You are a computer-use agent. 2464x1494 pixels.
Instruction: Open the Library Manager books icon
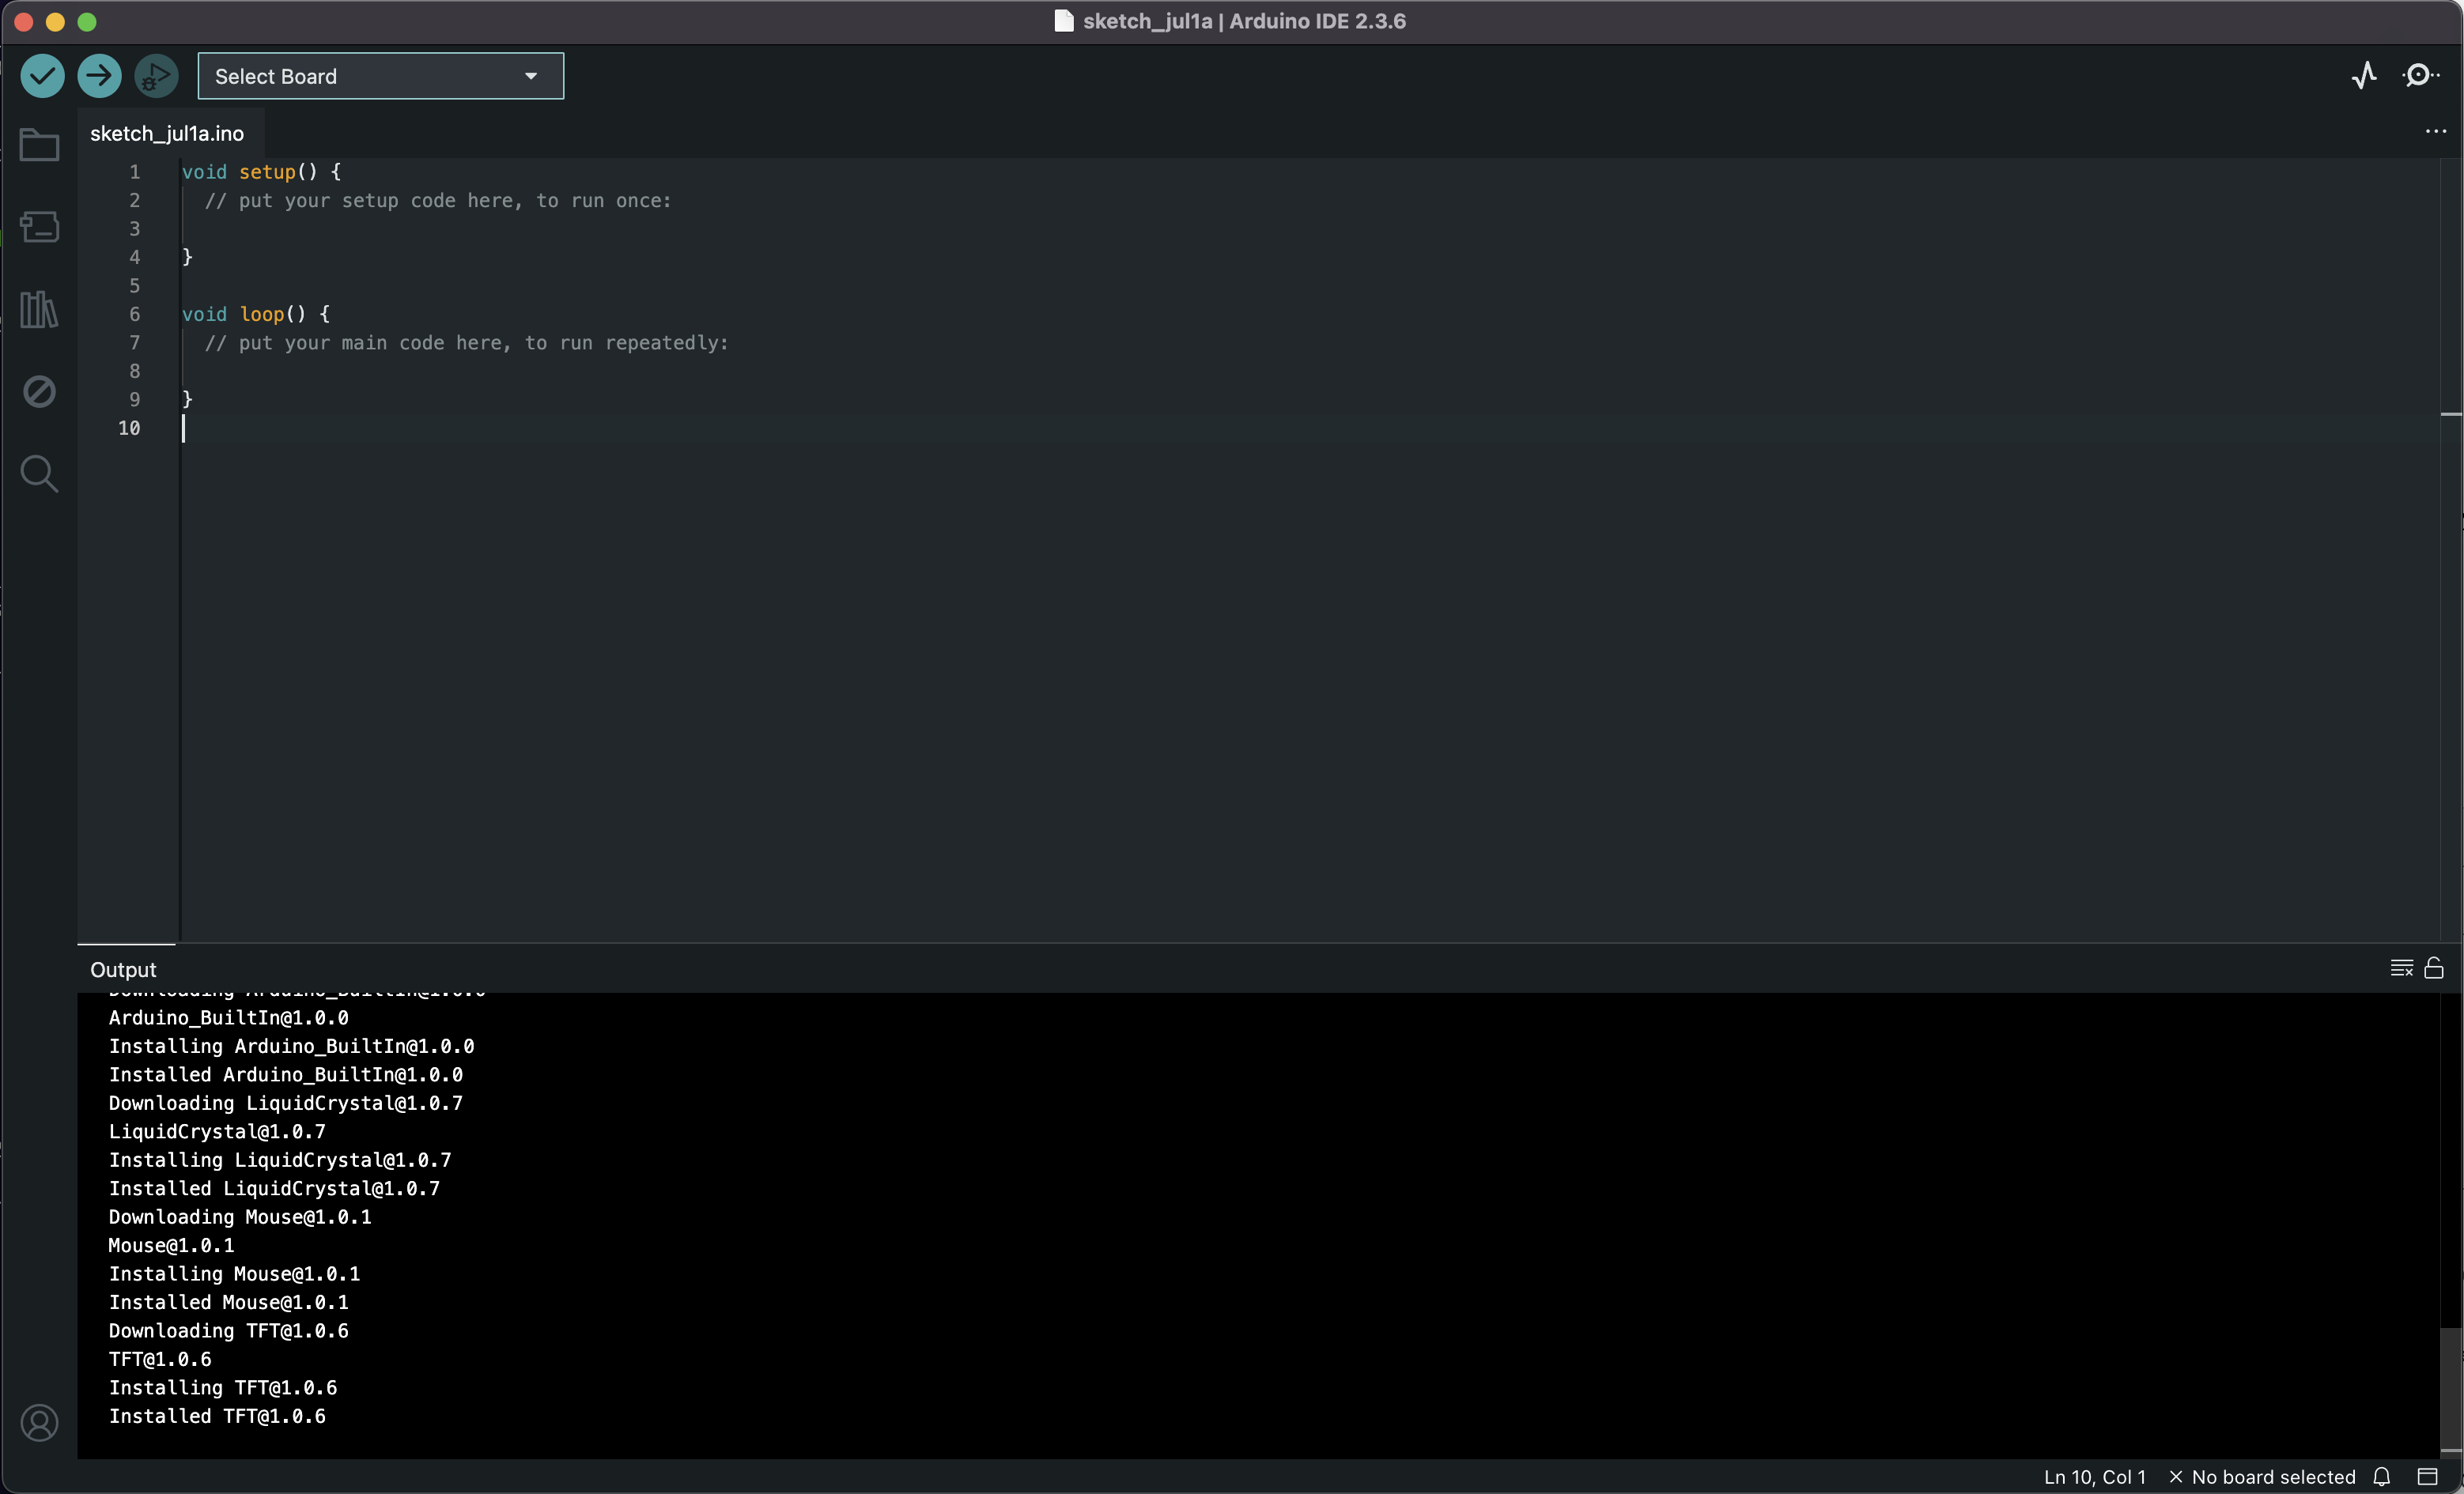point(40,309)
